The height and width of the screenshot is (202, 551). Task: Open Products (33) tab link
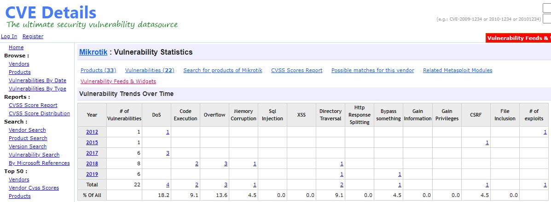point(99,70)
